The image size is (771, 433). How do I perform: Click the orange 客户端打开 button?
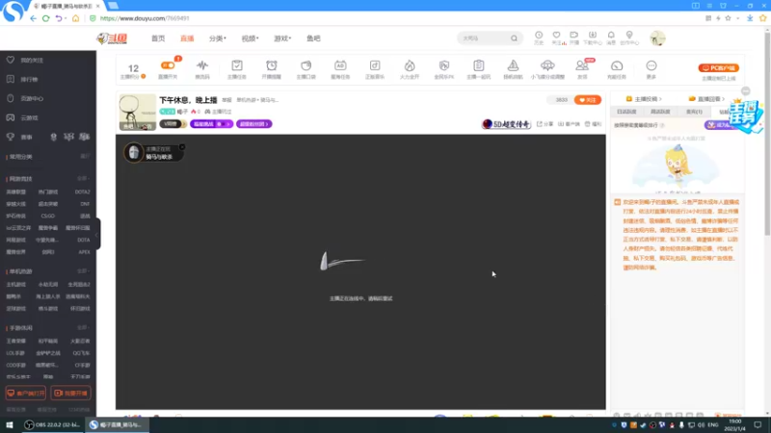pos(26,394)
